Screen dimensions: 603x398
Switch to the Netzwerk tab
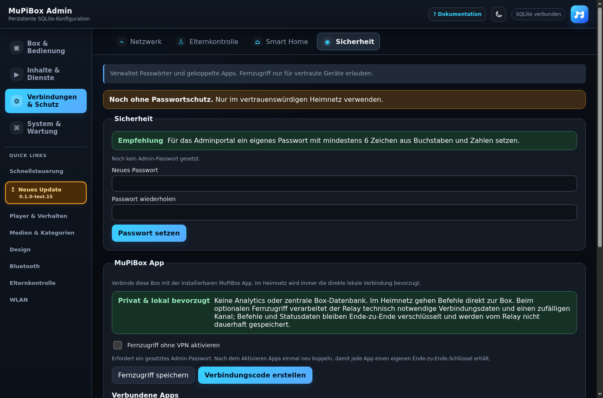139,41
